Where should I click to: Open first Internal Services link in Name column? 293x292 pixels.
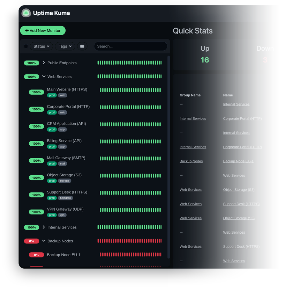point(236,104)
